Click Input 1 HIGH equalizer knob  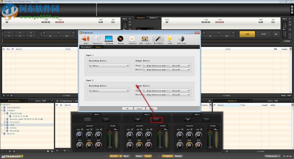pos(79,134)
